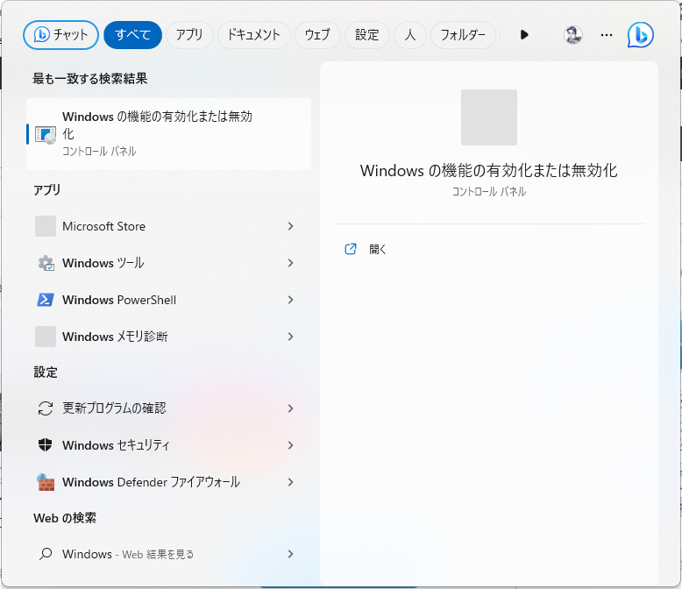Click the Microsoft Store app icon placeholder
Screen dimensions: 682x589
46,226
